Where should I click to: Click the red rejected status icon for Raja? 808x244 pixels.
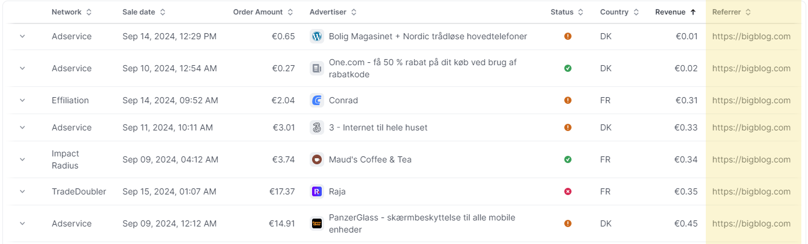(x=567, y=191)
